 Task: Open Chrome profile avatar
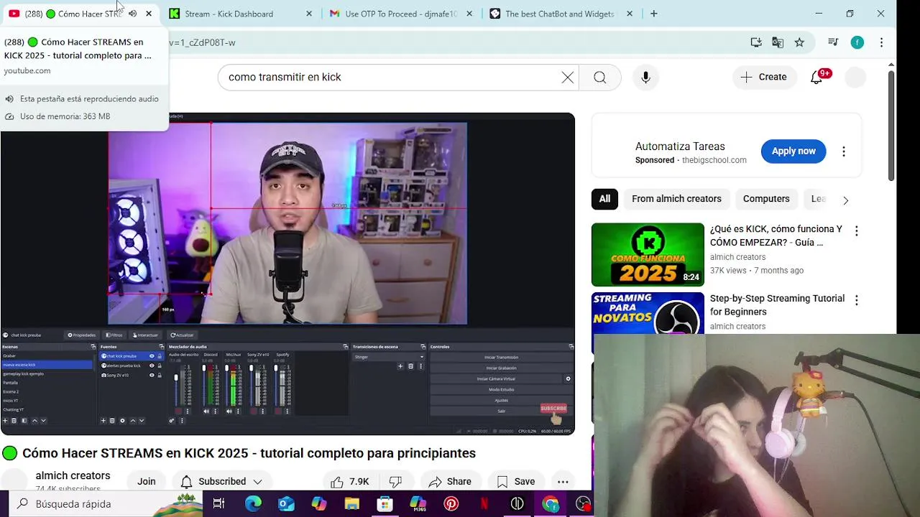pyautogui.click(x=857, y=42)
